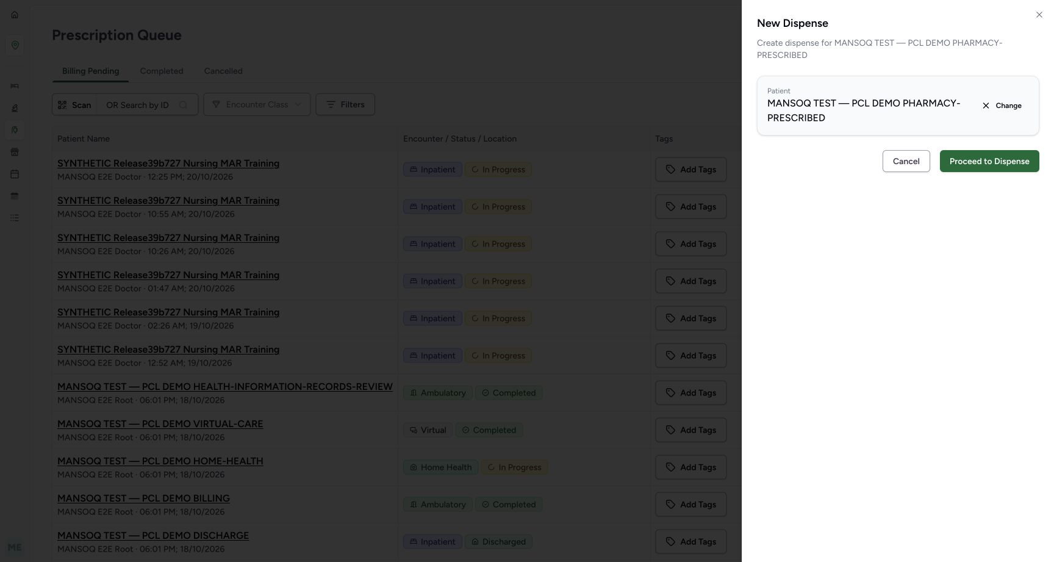The width and height of the screenshot is (1054, 562).
Task: Open the calendar icon in the sidebar
Action: pos(15,174)
